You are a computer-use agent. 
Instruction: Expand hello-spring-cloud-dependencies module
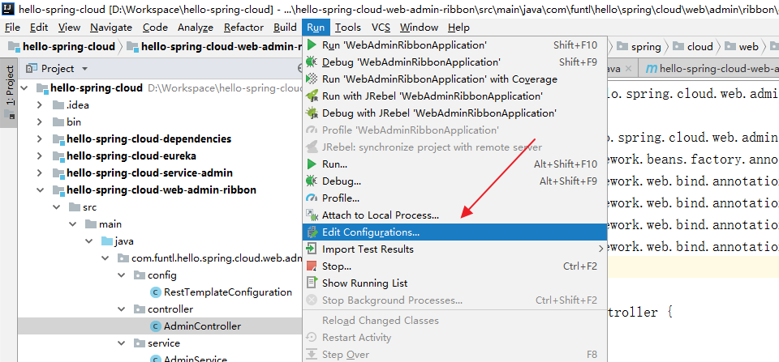pyautogui.click(x=40, y=139)
